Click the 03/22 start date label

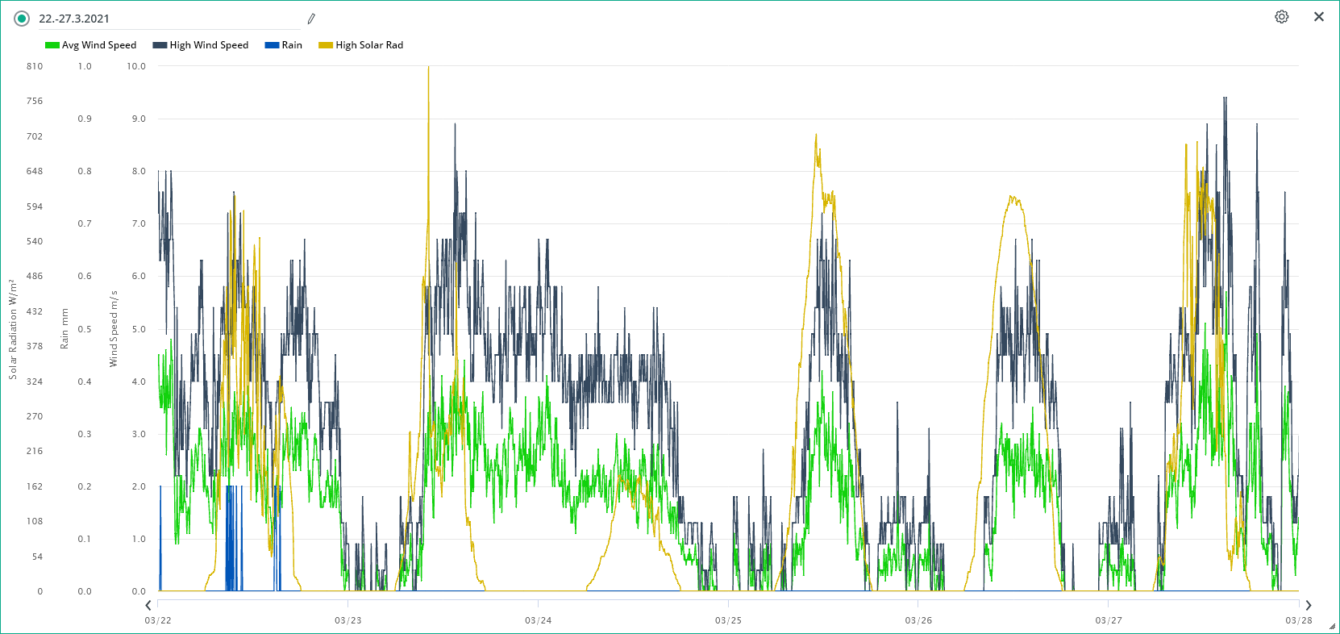click(158, 620)
